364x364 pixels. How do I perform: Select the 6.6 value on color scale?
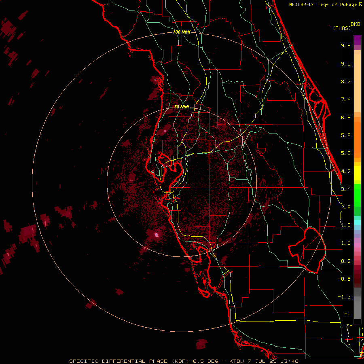(x=346, y=117)
